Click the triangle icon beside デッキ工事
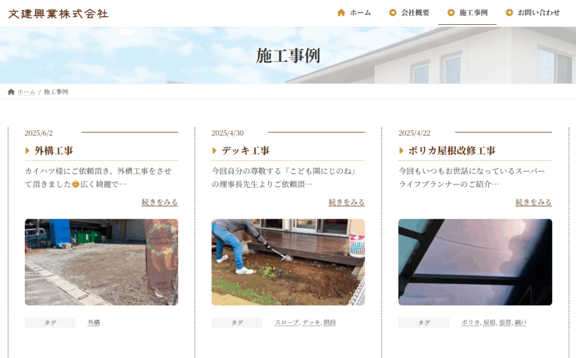This screenshot has height=358, width=576. coord(214,151)
